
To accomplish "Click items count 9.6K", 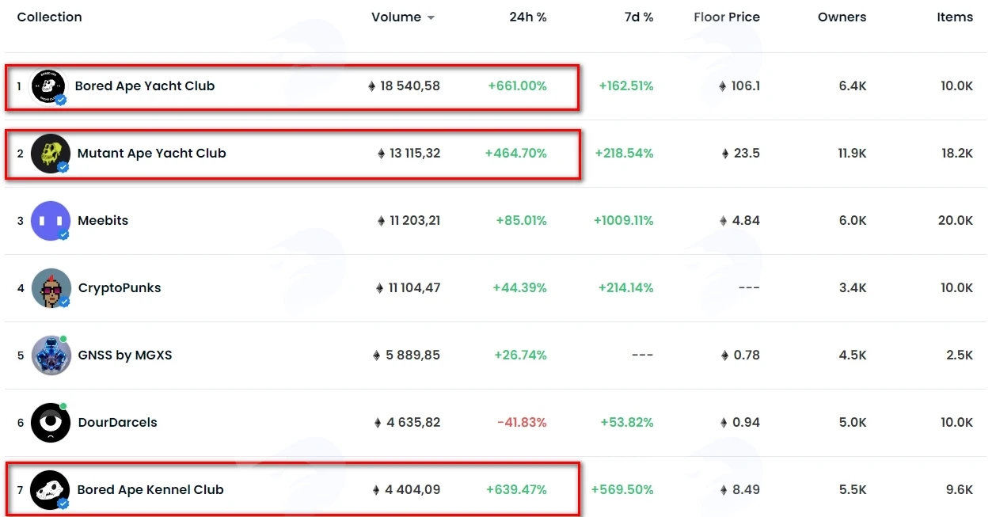I will [959, 490].
